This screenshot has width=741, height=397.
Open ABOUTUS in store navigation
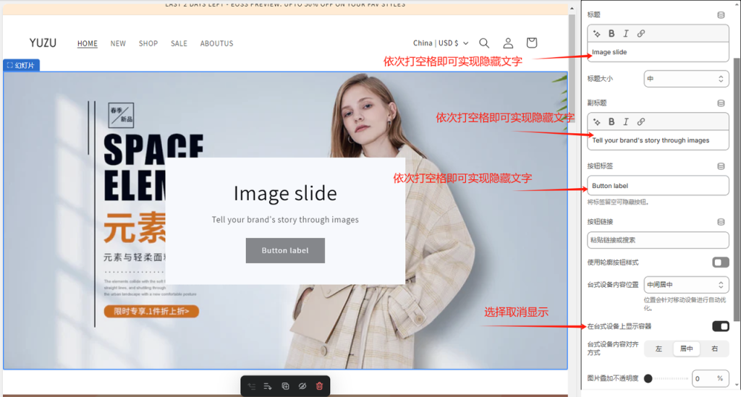217,43
